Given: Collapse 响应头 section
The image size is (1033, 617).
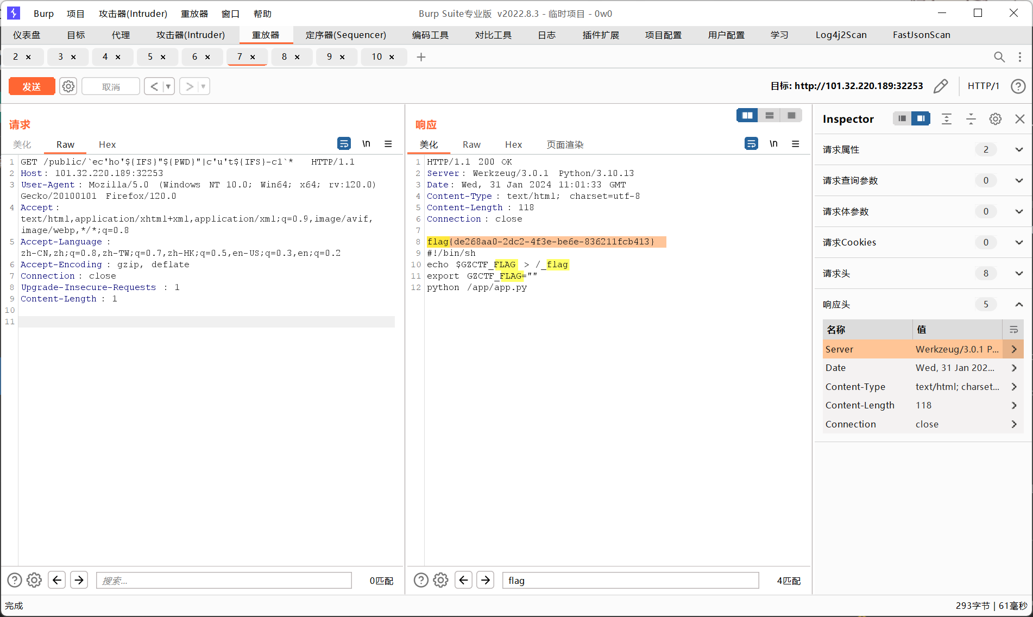Looking at the screenshot, I should pyautogui.click(x=1019, y=304).
